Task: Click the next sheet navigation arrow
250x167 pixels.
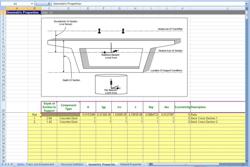Action: click(x=9, y=164)
